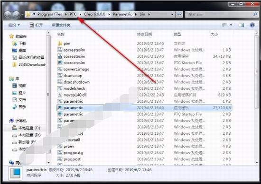Expand the chevron after Program Files
Viewport: 261px width, 184px height.
tap(66, 15)
